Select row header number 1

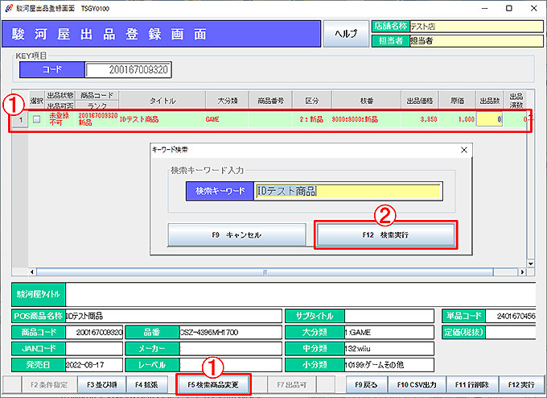pyautogui.click(x=20, y=120)
